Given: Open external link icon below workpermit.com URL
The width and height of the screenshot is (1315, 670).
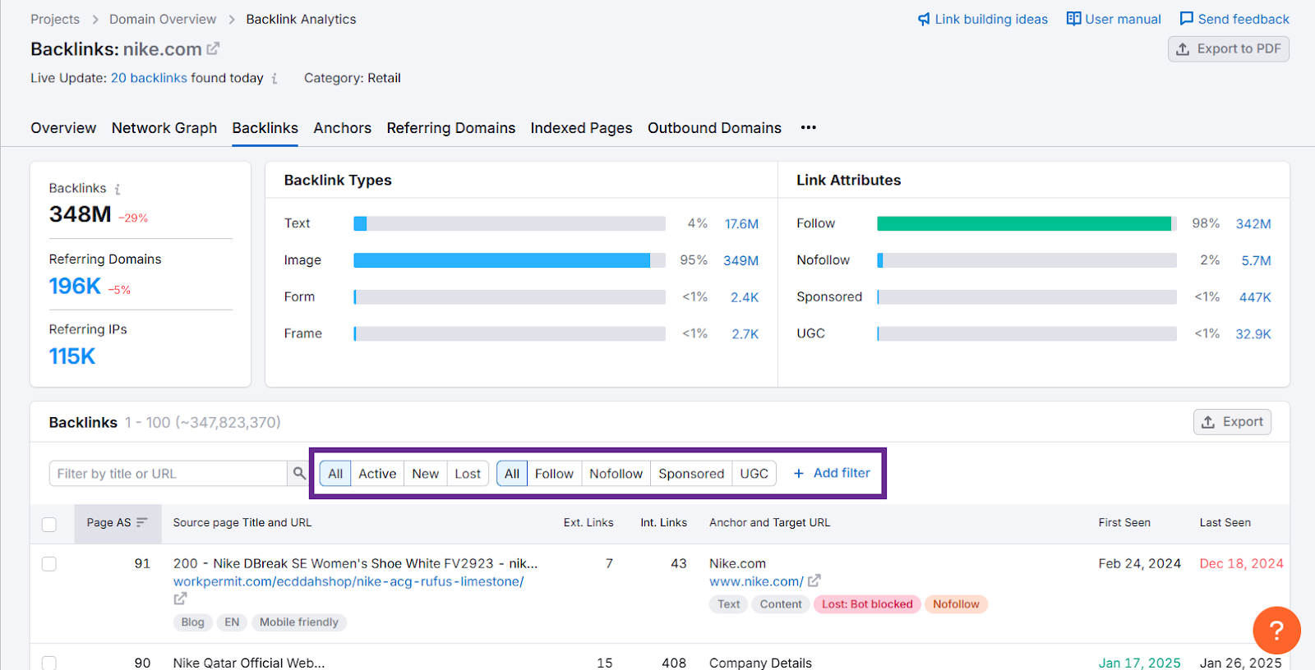Looking at the screenshot, I should tap(180, 599).
